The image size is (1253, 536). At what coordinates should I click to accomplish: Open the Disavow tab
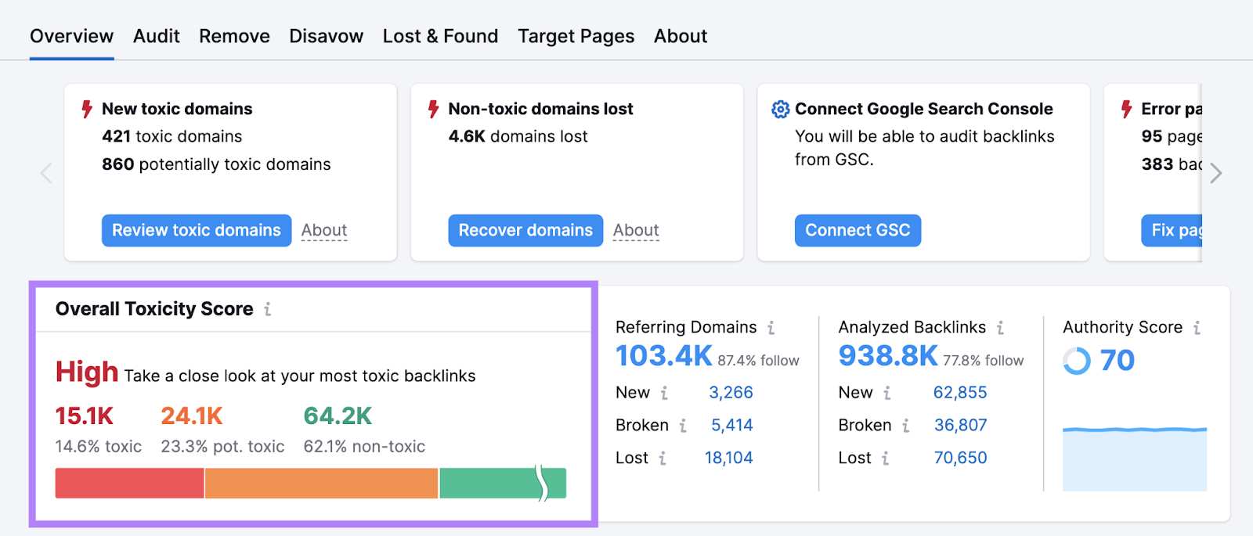pos(326,36)
